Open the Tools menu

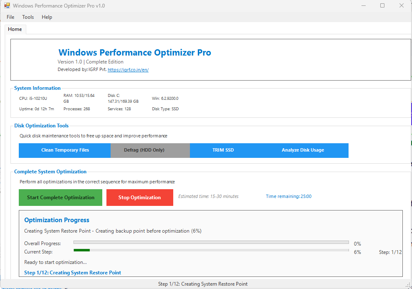tap(28, 17)
